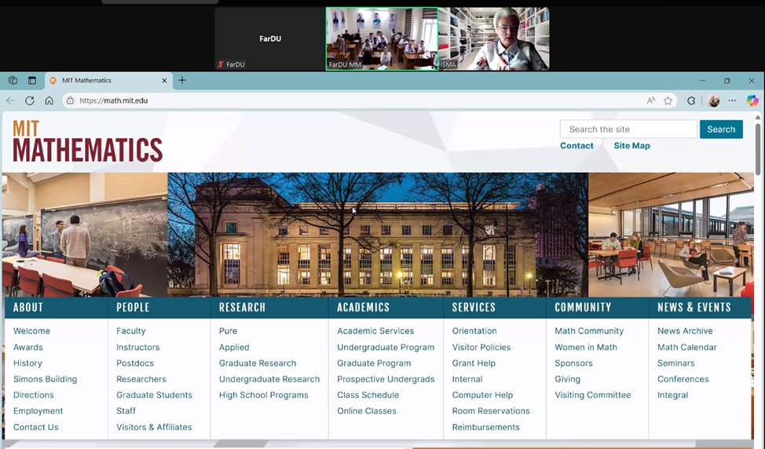Open the Pure research link
Viewport: 765px width, 449px height.
[x=228, y=331]
